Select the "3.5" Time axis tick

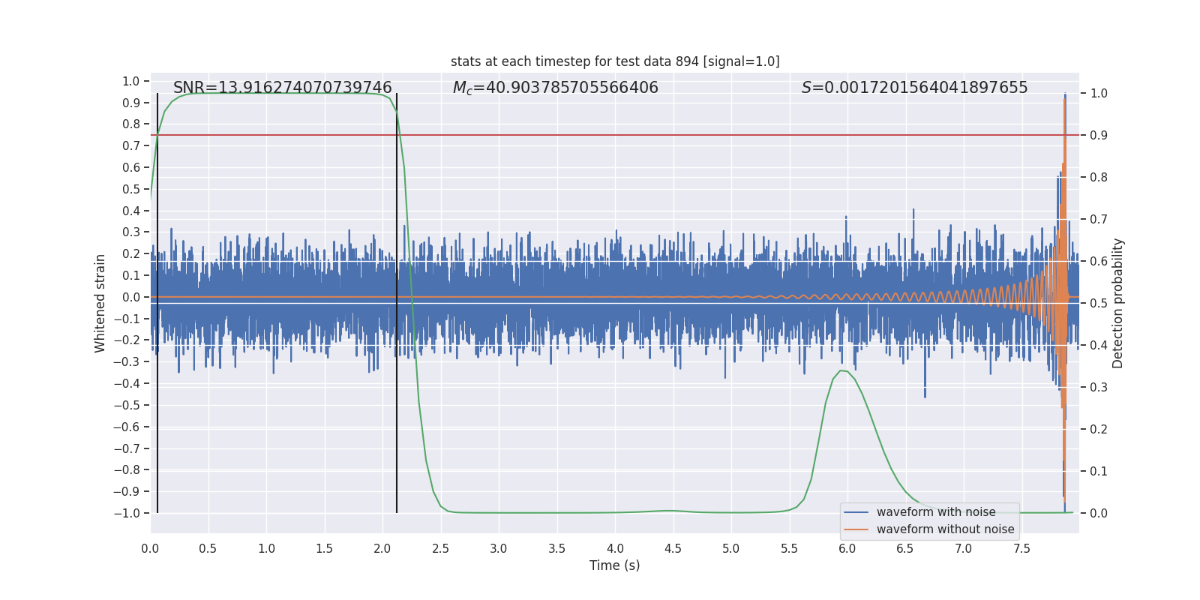pyautogui.click(x=556, y=548)
